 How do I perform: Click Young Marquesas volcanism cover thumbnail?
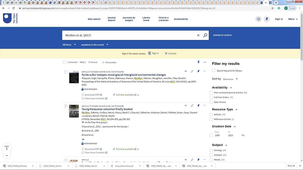click(x=74, y=111)
